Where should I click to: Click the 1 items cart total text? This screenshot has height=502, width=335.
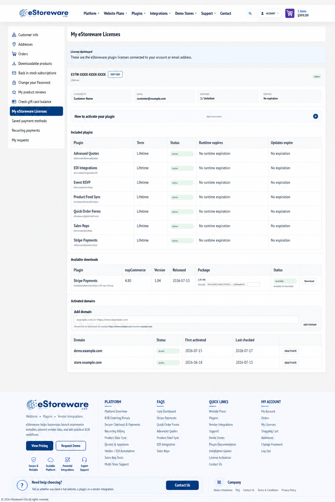(x=302, y=11)
